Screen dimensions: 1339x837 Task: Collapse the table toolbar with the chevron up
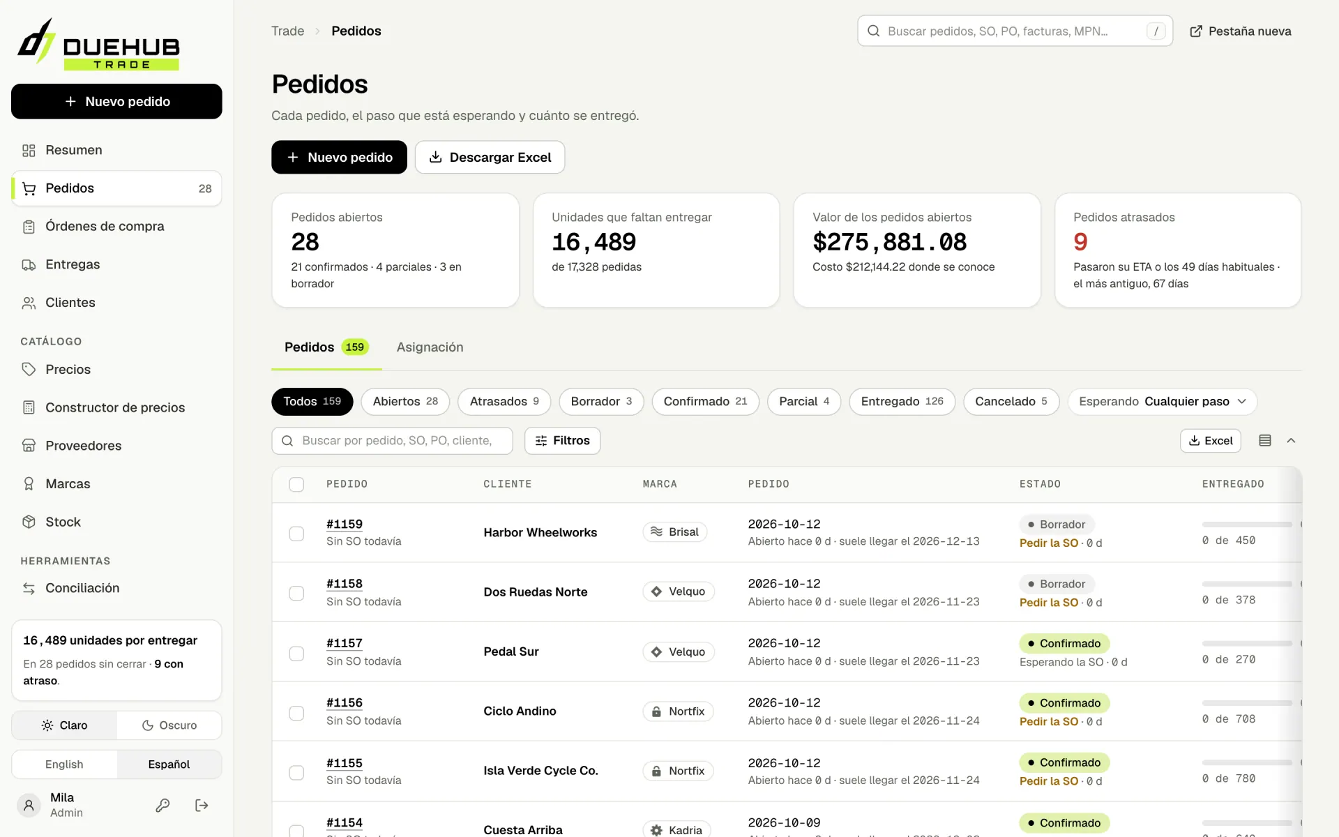(x=1291, y=441)
